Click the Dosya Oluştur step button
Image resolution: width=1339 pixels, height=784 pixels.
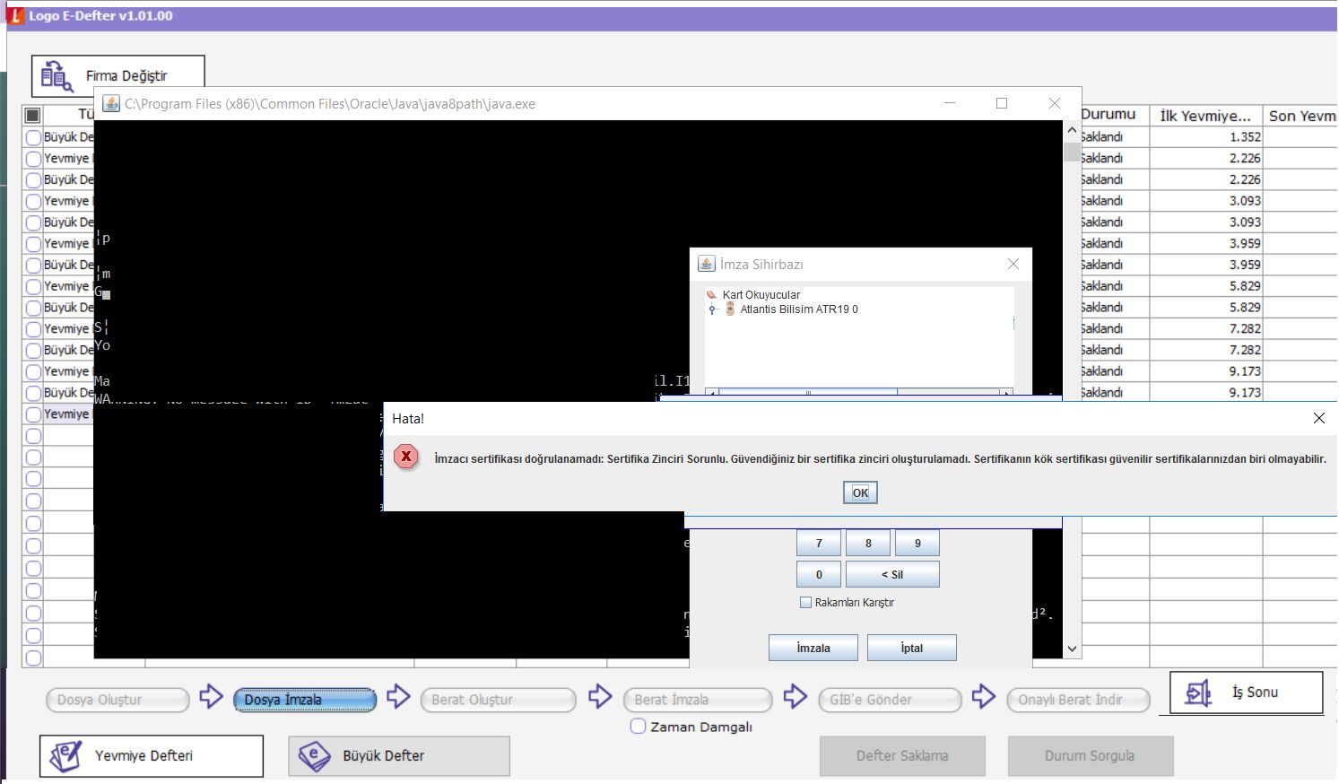(117, 700)
